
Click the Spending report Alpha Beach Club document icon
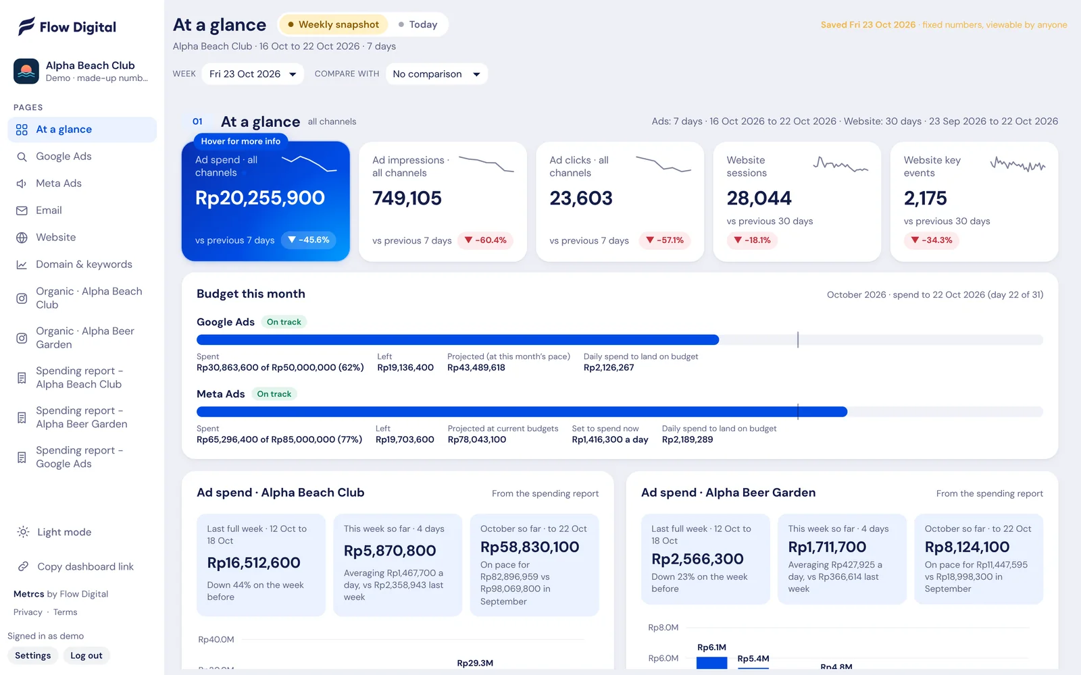pyautogui.click(x=22, y=378)
